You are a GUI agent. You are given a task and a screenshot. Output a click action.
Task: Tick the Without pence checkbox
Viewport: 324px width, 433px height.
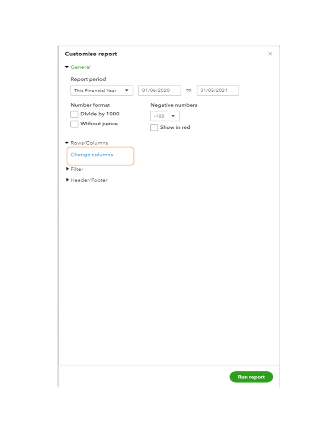pyautogui.click(x=74, y=124)
